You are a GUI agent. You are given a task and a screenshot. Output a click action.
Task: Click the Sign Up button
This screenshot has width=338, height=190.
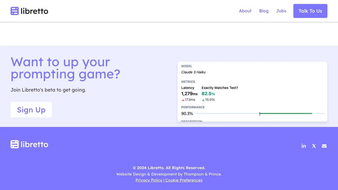coord(31,110)
